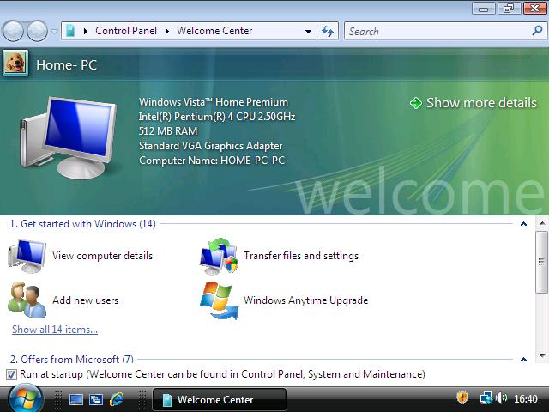Click the Forward navigation arrow button
Screen dimensions: 549x412
pyautogui.click(x=37, y=31)
